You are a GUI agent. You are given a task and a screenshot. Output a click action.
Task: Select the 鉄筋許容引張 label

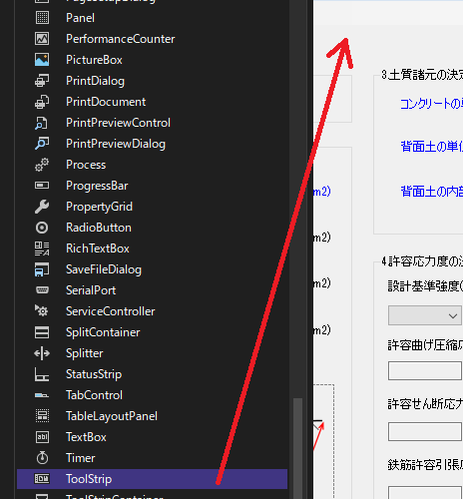tap(425, 464)
